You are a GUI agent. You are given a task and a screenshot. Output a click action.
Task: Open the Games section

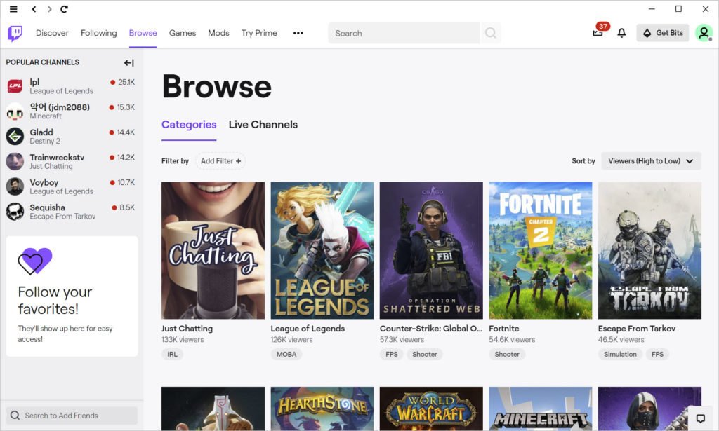click(x=183, y=33)
